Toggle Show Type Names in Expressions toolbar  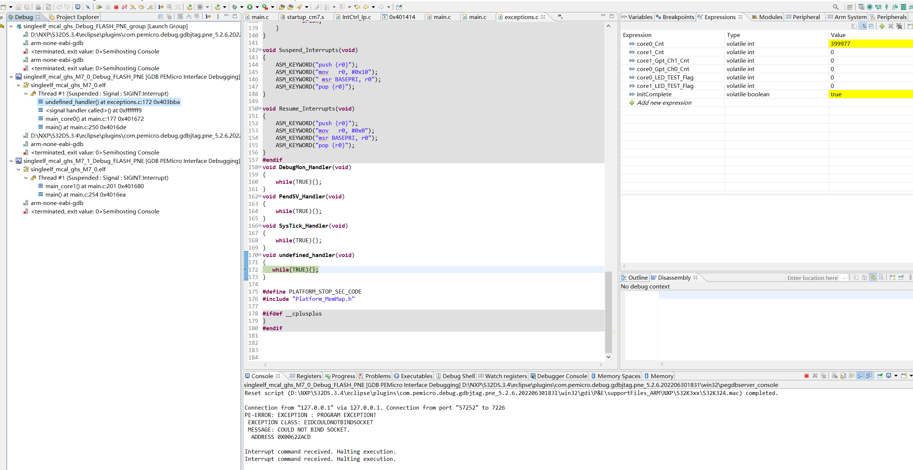pos(854,26)
